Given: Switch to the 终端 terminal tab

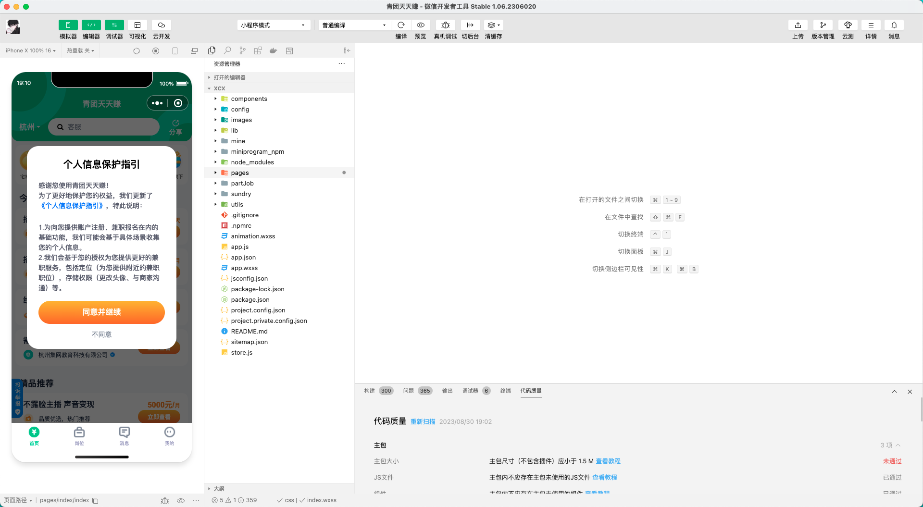Looking at the screenshot, I should (506, 391).
